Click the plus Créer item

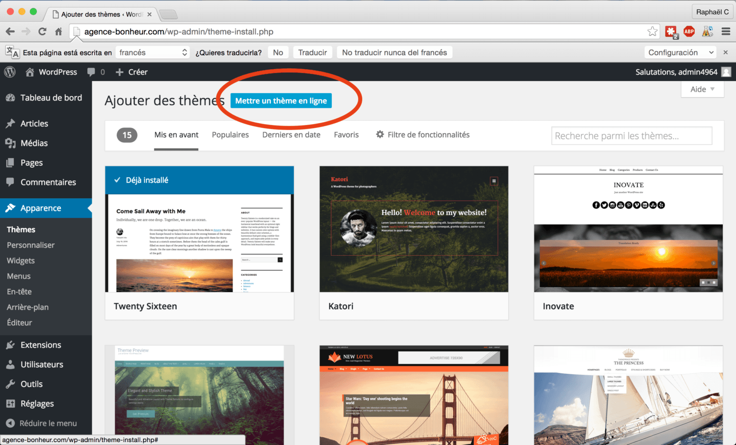click(131, 72)
